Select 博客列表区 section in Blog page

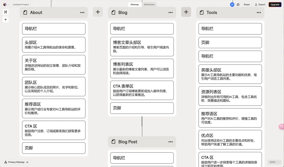tap(142, 68)
